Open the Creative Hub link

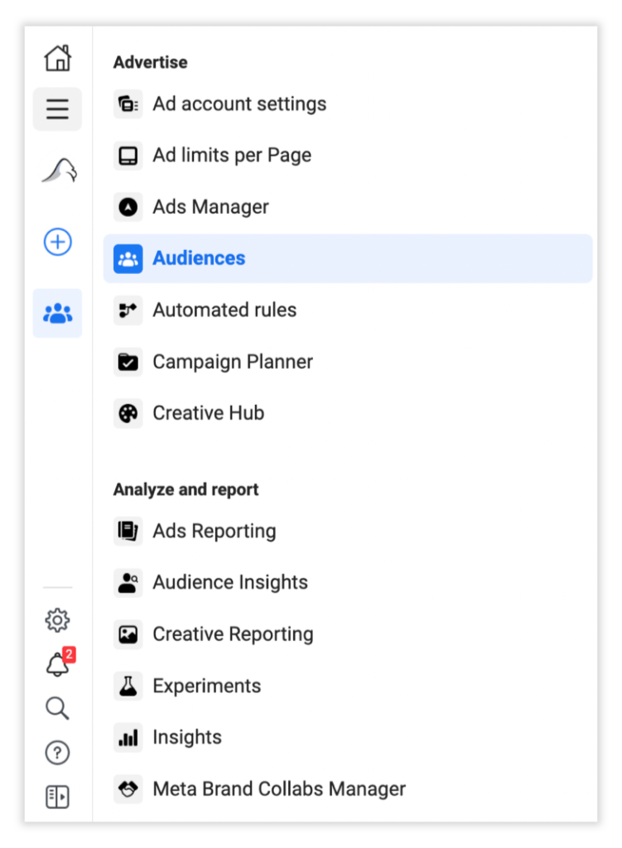208,413
